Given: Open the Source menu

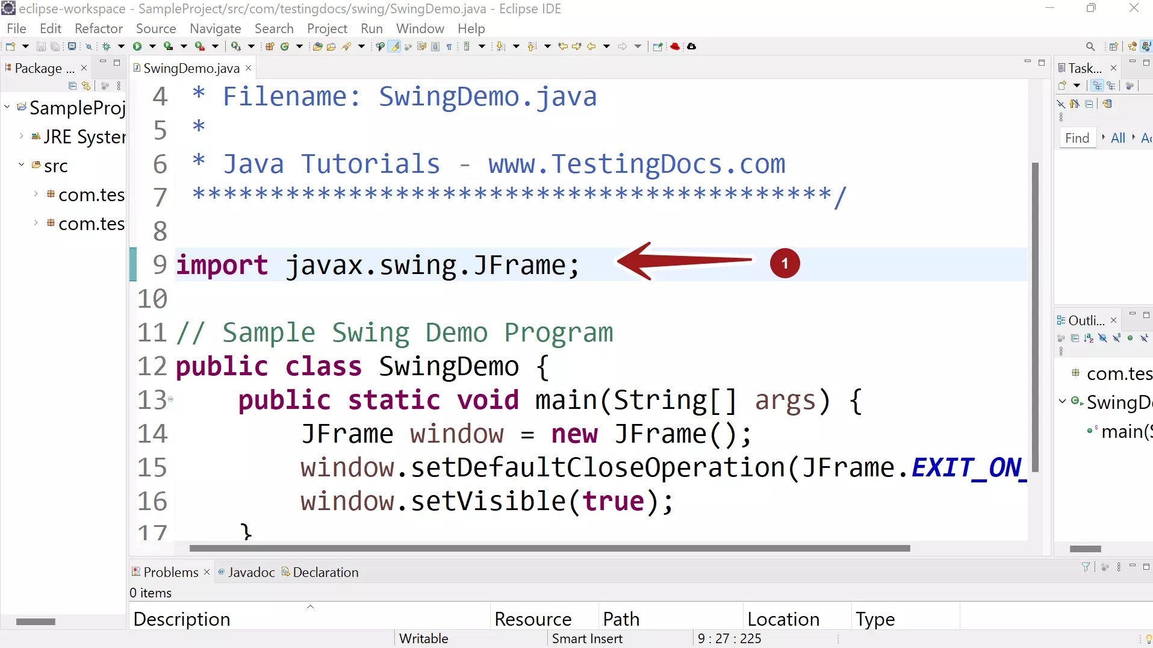Looking at the screenshot, I should (x=156, y=28).
